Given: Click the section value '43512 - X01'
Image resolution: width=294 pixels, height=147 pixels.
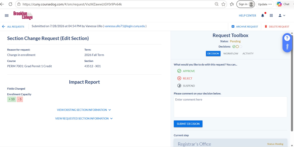Looking at the screenshot, I should click(93, 66).
